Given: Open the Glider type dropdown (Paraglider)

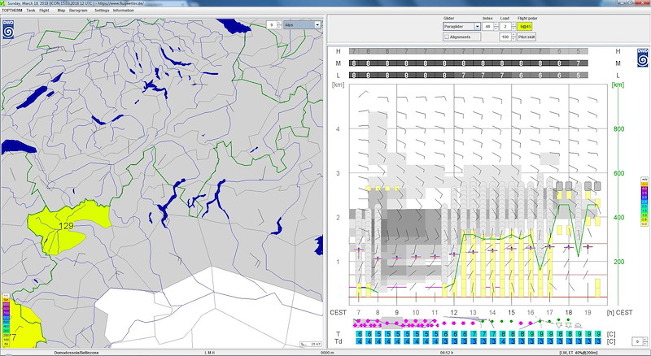Looking at the screenshot, I should click(461, 27).
